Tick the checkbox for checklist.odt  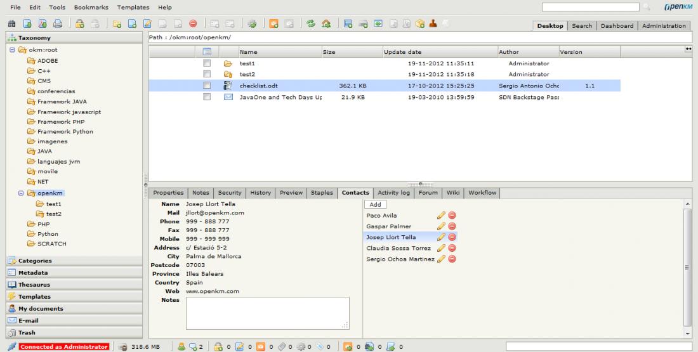point(207,86)
